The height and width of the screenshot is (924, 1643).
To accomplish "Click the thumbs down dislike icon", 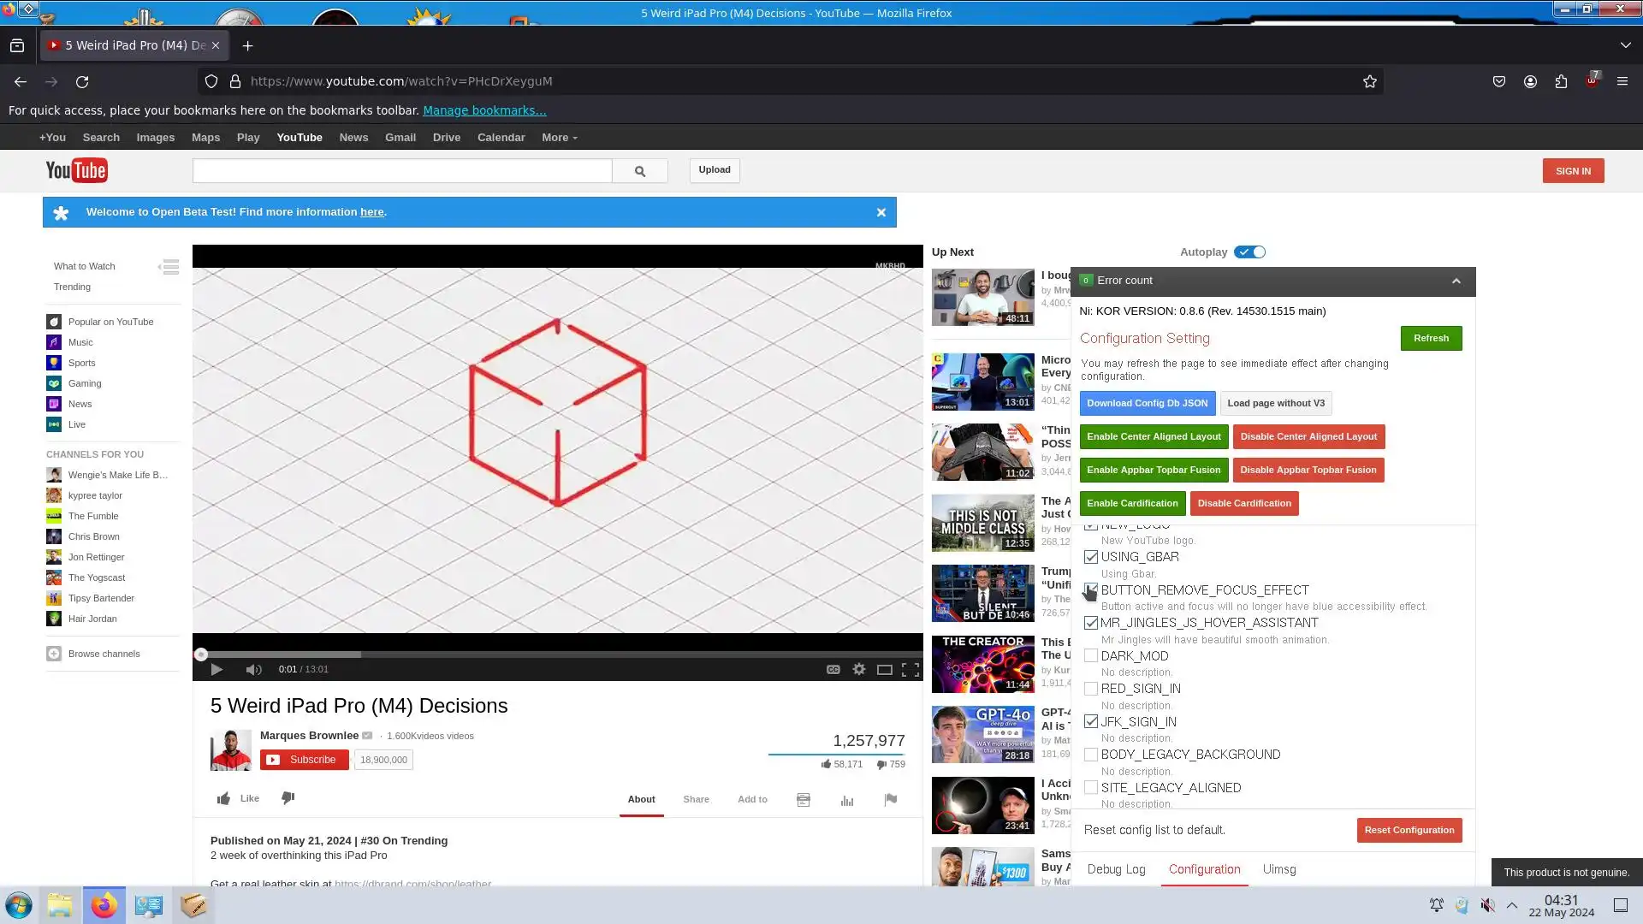I will (288, 798).
